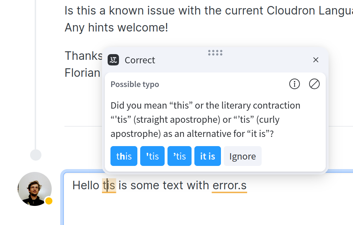Apply the "this" suggestion

coord(124,156)
